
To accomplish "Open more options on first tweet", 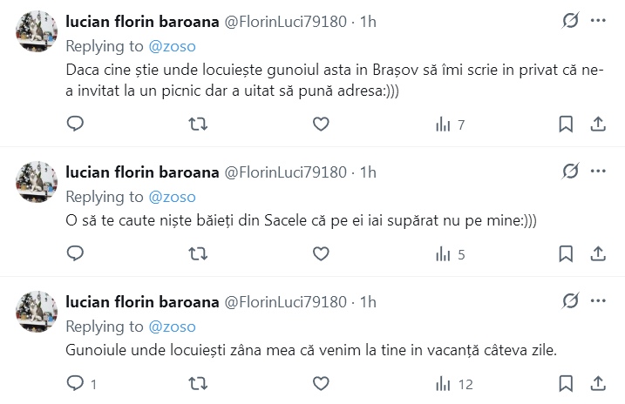I will click(598, 19).
